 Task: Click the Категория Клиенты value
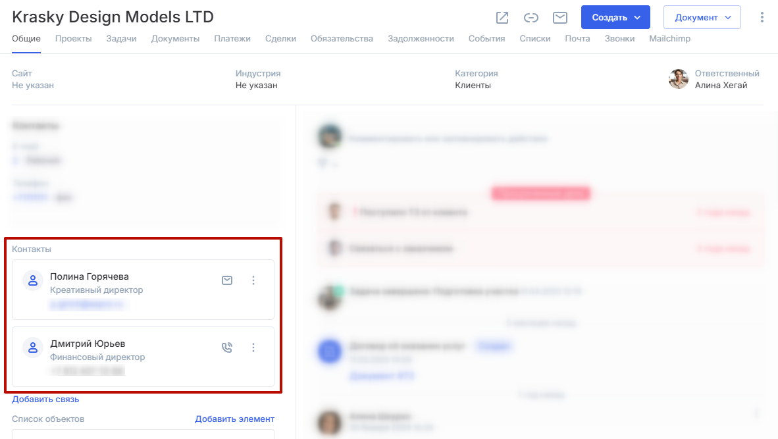pos(473,86)
